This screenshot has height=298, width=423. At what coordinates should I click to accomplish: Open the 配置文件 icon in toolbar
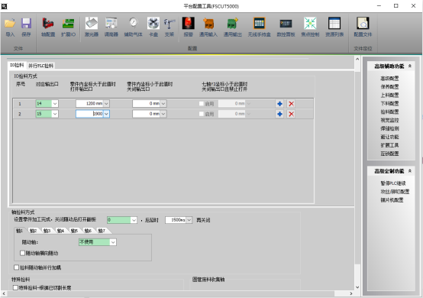pyautogui.click(x=363, y=24)
